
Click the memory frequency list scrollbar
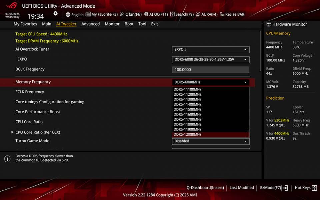(x=248, y=133)
